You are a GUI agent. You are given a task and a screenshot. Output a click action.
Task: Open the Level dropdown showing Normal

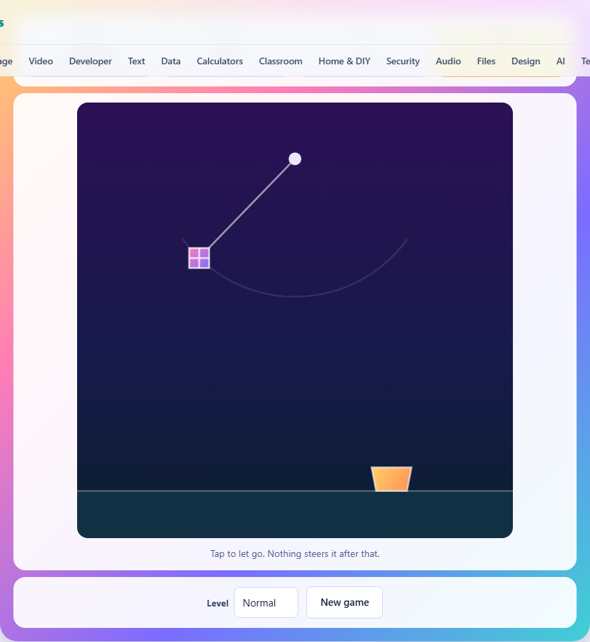(266, 602)
